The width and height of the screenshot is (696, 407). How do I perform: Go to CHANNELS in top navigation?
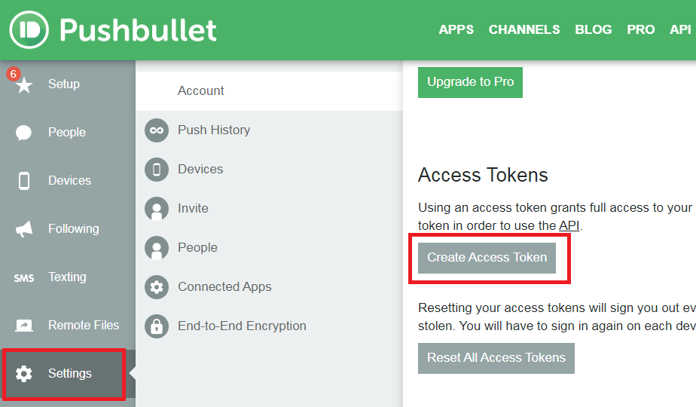click(524, 30)
